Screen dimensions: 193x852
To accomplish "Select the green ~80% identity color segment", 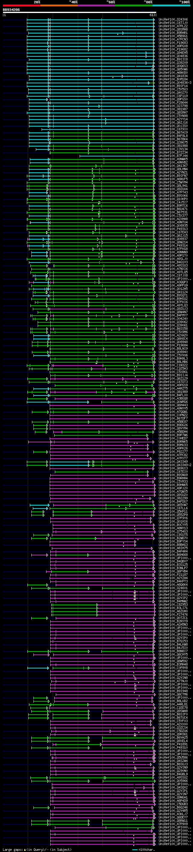I will click(x=134, y=5).
